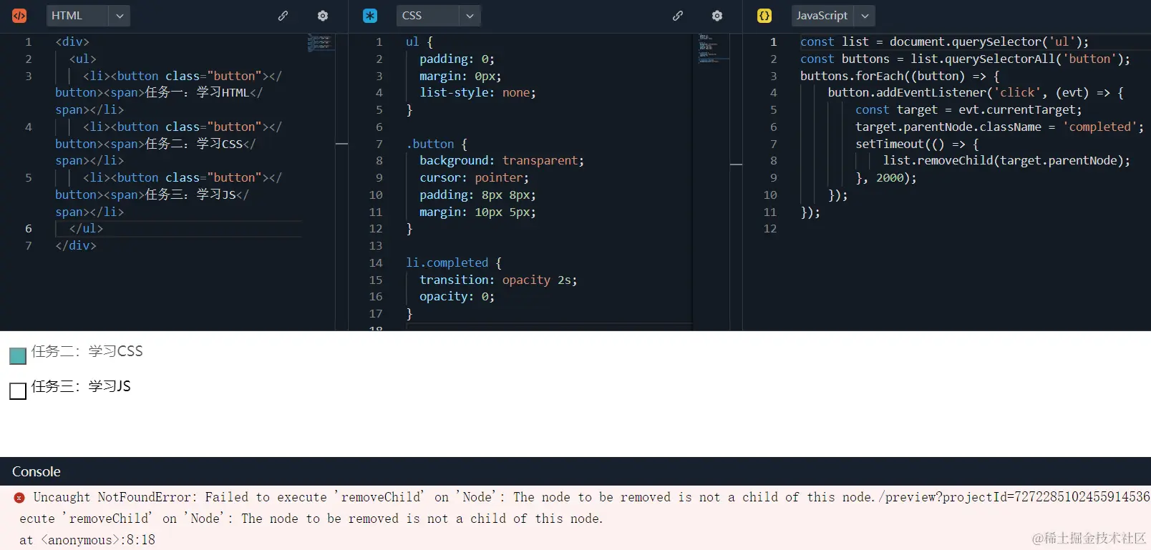
Task: Click the orange HTML logo icon
Action: point(19,16)
